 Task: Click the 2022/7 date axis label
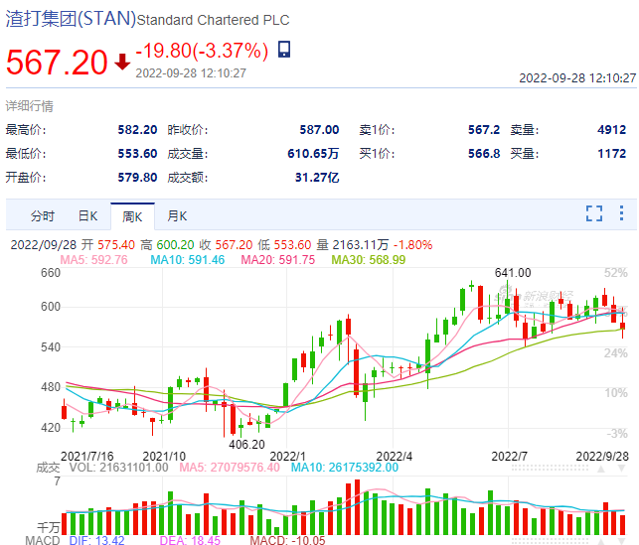pyautogui.click(x=509, y=457)
